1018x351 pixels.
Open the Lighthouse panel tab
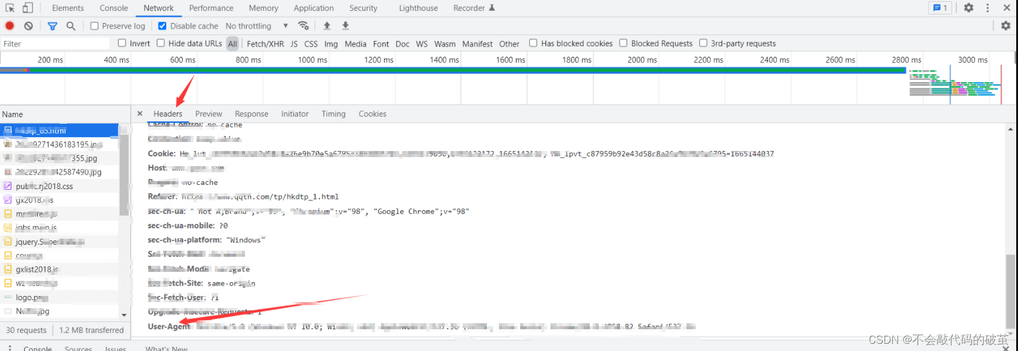tap(418, 8)
